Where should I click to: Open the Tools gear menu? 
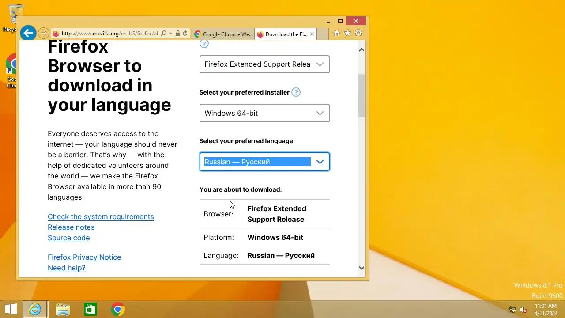pos(358,33)
